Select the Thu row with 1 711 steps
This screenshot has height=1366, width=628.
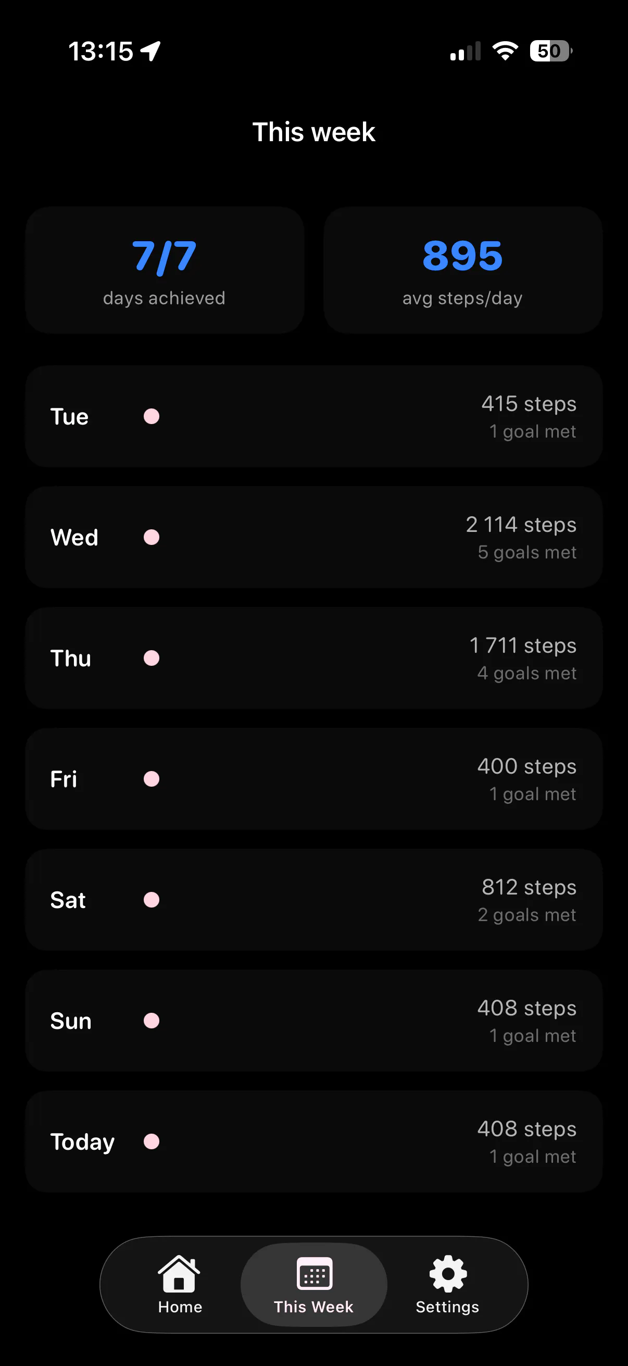313,658
